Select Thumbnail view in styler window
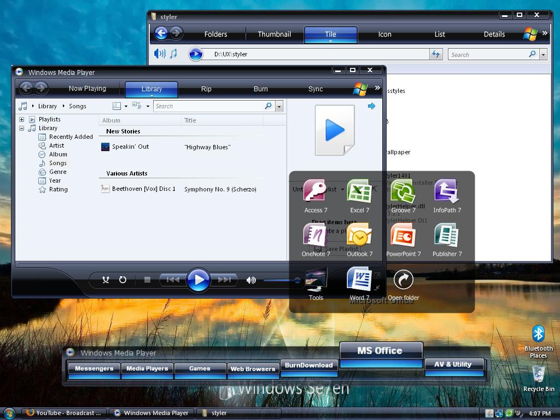The width and height of the screenshot is (560, 420). pyautogui.click(x=275, y=34)
